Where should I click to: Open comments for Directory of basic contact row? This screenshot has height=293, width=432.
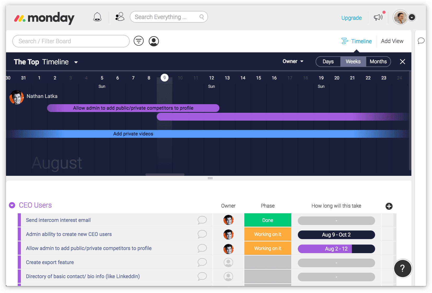click(202, 276)
